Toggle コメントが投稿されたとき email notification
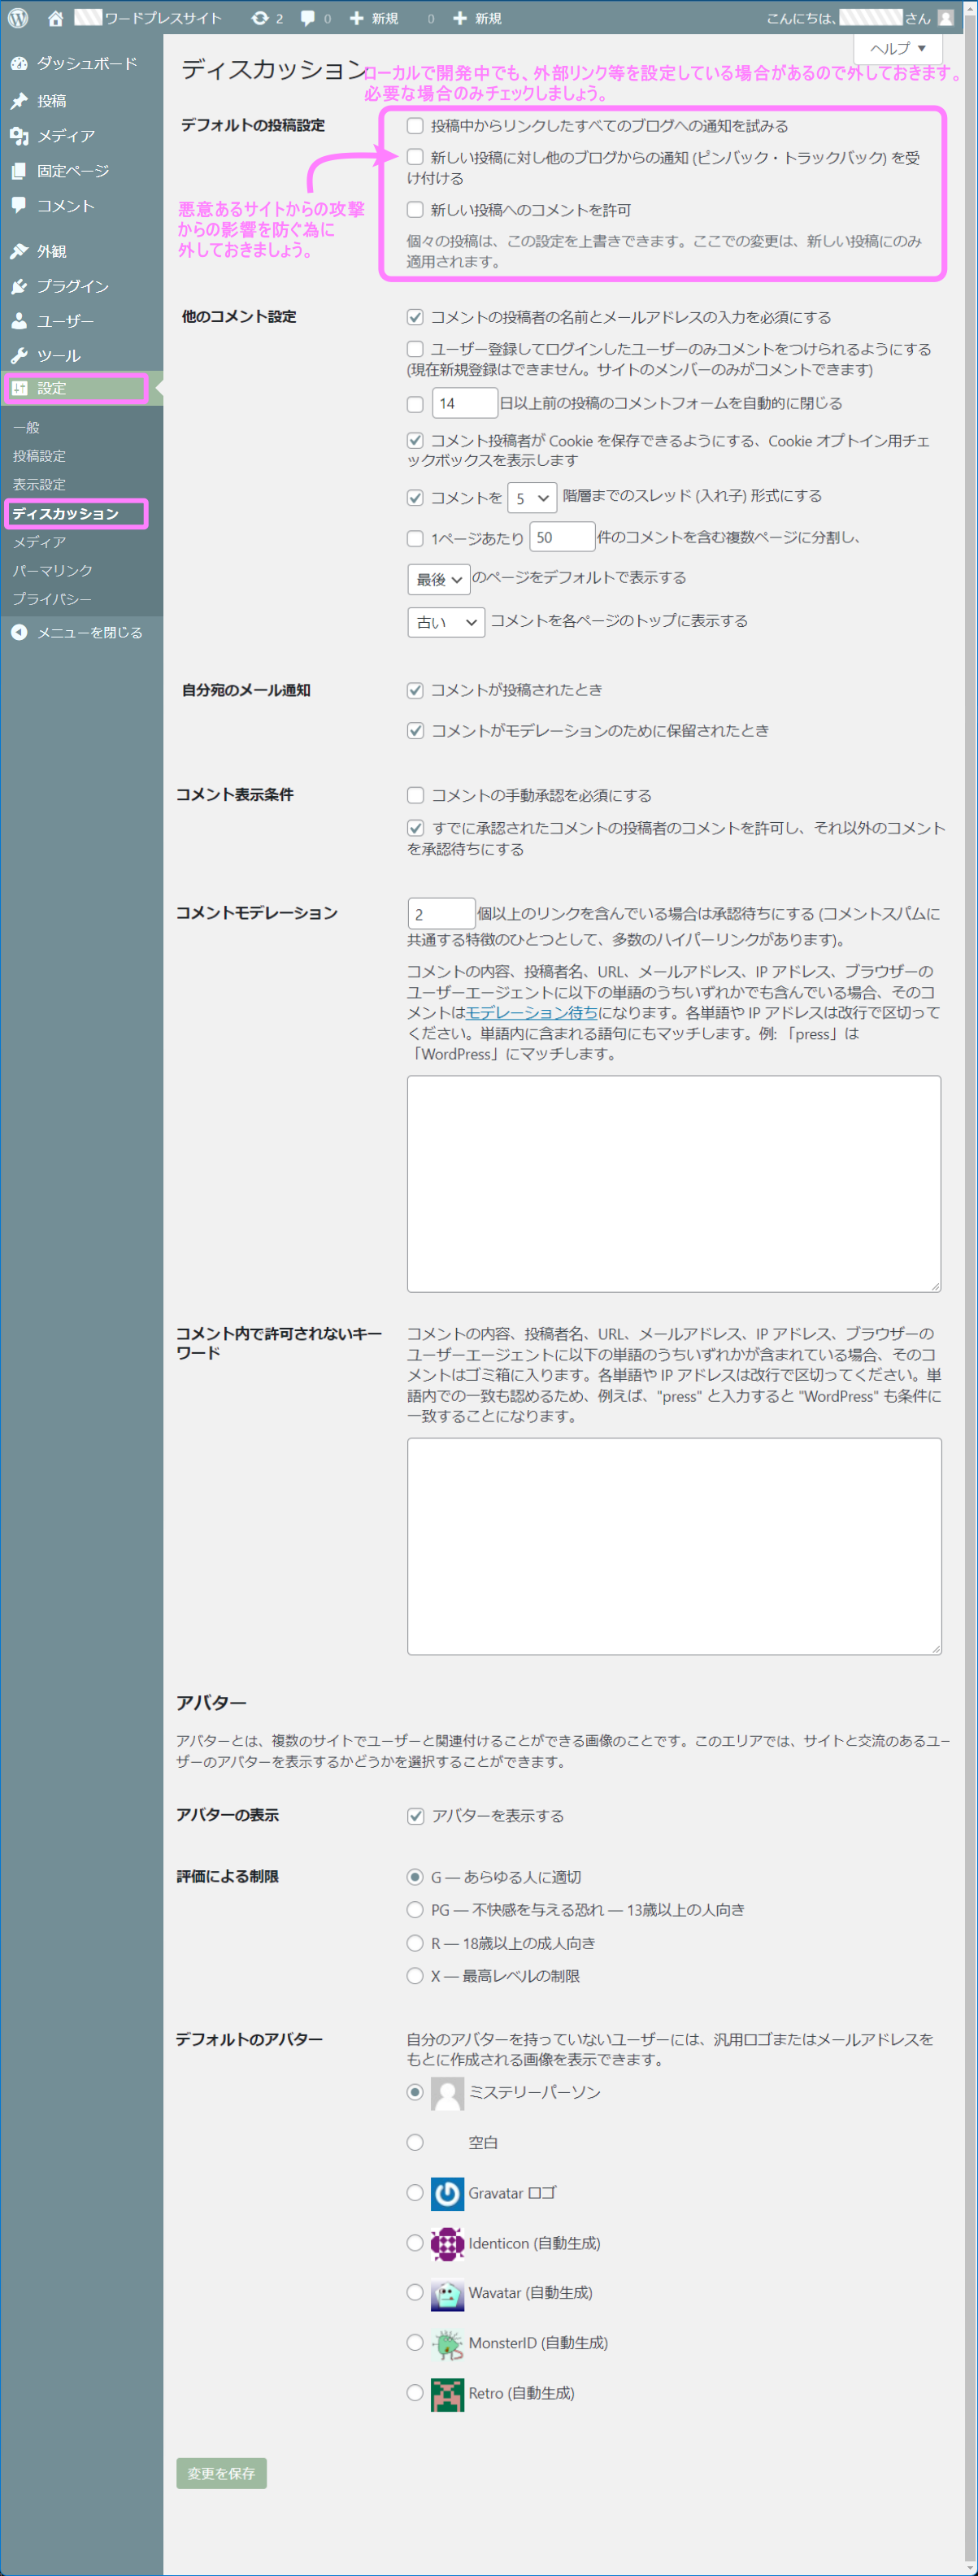Image resolution: width=978 pixels, height=2576 pixels. pyautogui.click(x=415, y=690)
